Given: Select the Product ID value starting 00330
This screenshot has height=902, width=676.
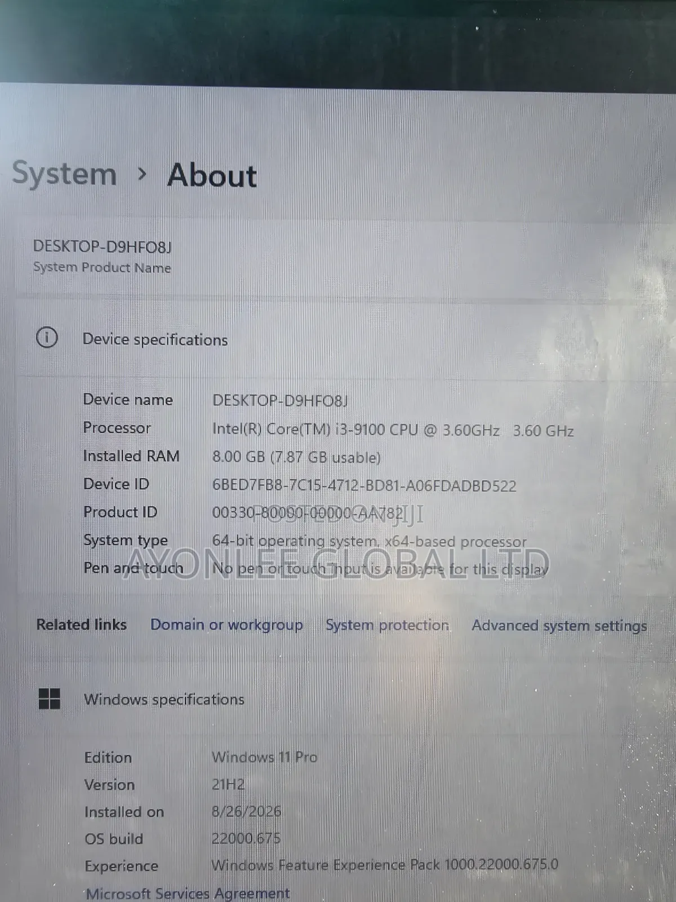Looking at the screenshot, I should pos(308,513).
